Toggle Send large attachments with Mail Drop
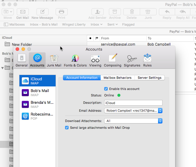 pos(67,128)
